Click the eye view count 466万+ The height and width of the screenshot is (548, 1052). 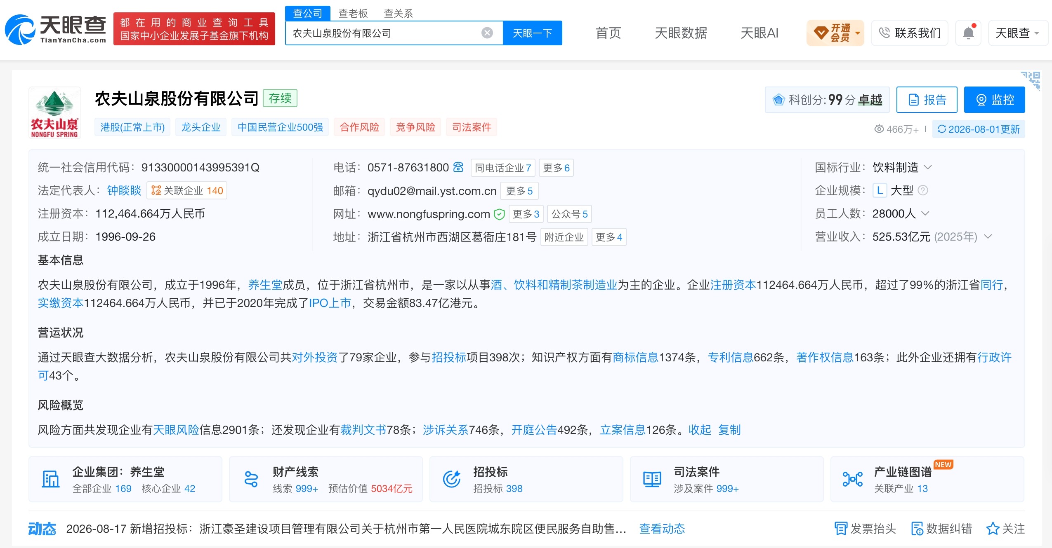point(896,129)
